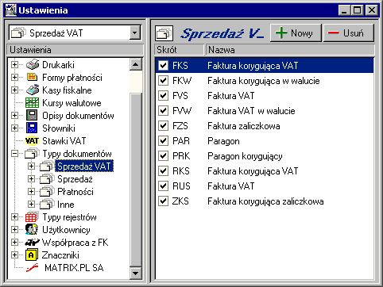
Task: Select the Inne tree item
Action: tap(66, 205)
